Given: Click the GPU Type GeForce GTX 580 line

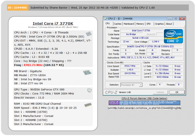Looking at the screenshot, I should (x=39, y=90).
